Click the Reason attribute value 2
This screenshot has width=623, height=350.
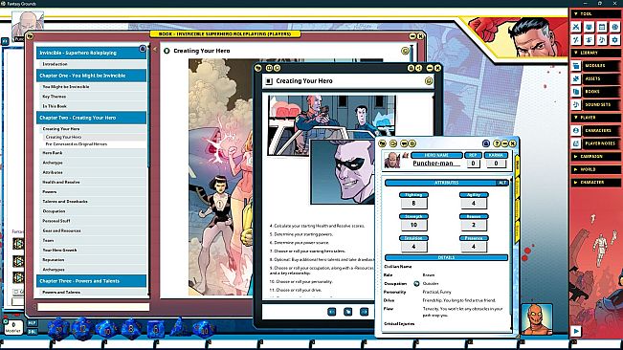coord(474,225)
